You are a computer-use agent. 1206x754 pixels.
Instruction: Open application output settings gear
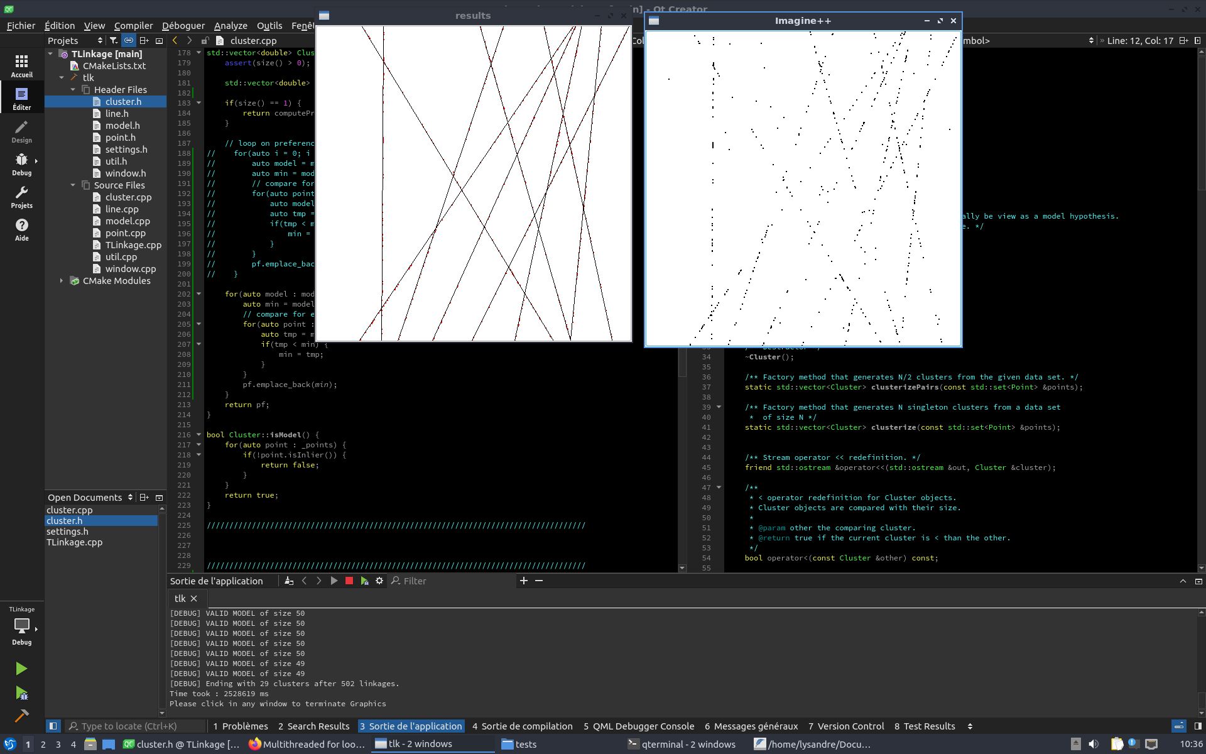click(x=379, y=581)
